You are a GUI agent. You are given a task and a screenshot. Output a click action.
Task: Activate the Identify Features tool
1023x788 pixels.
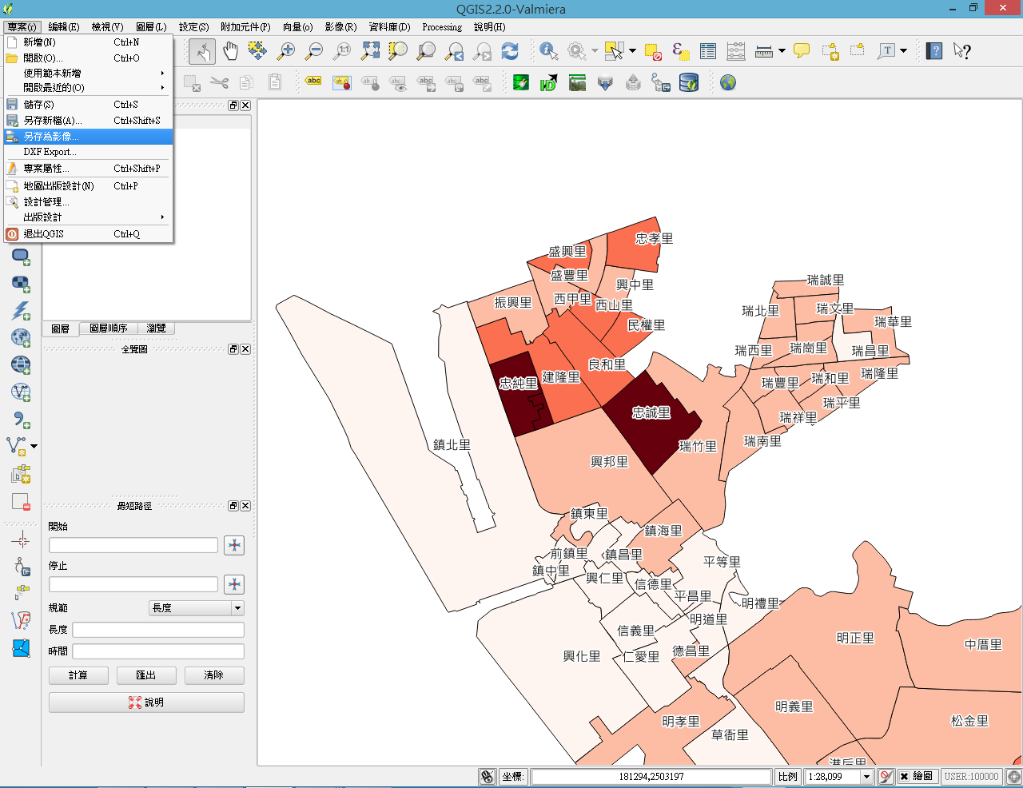(x=549, y=51)
